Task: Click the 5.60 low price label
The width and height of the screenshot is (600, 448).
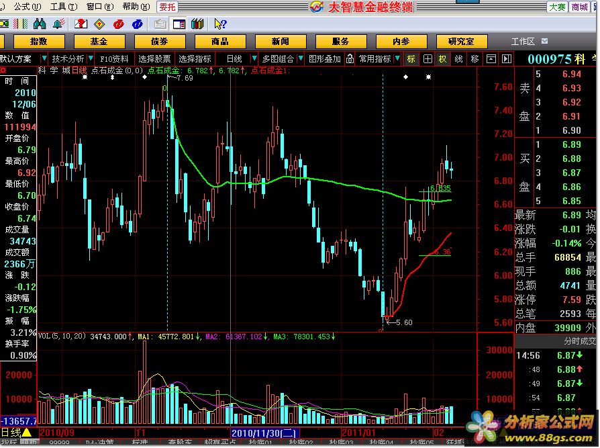Action: 404,322
